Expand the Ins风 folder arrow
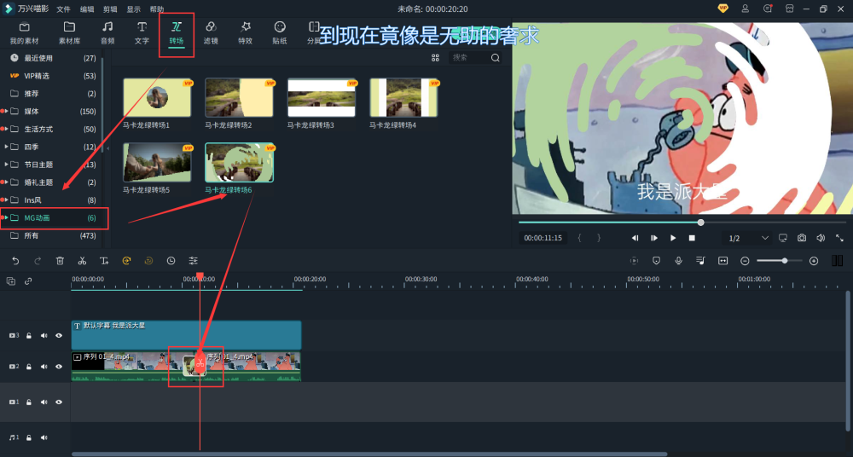Viewport: 853px width, 457px height. click(6, 200)
